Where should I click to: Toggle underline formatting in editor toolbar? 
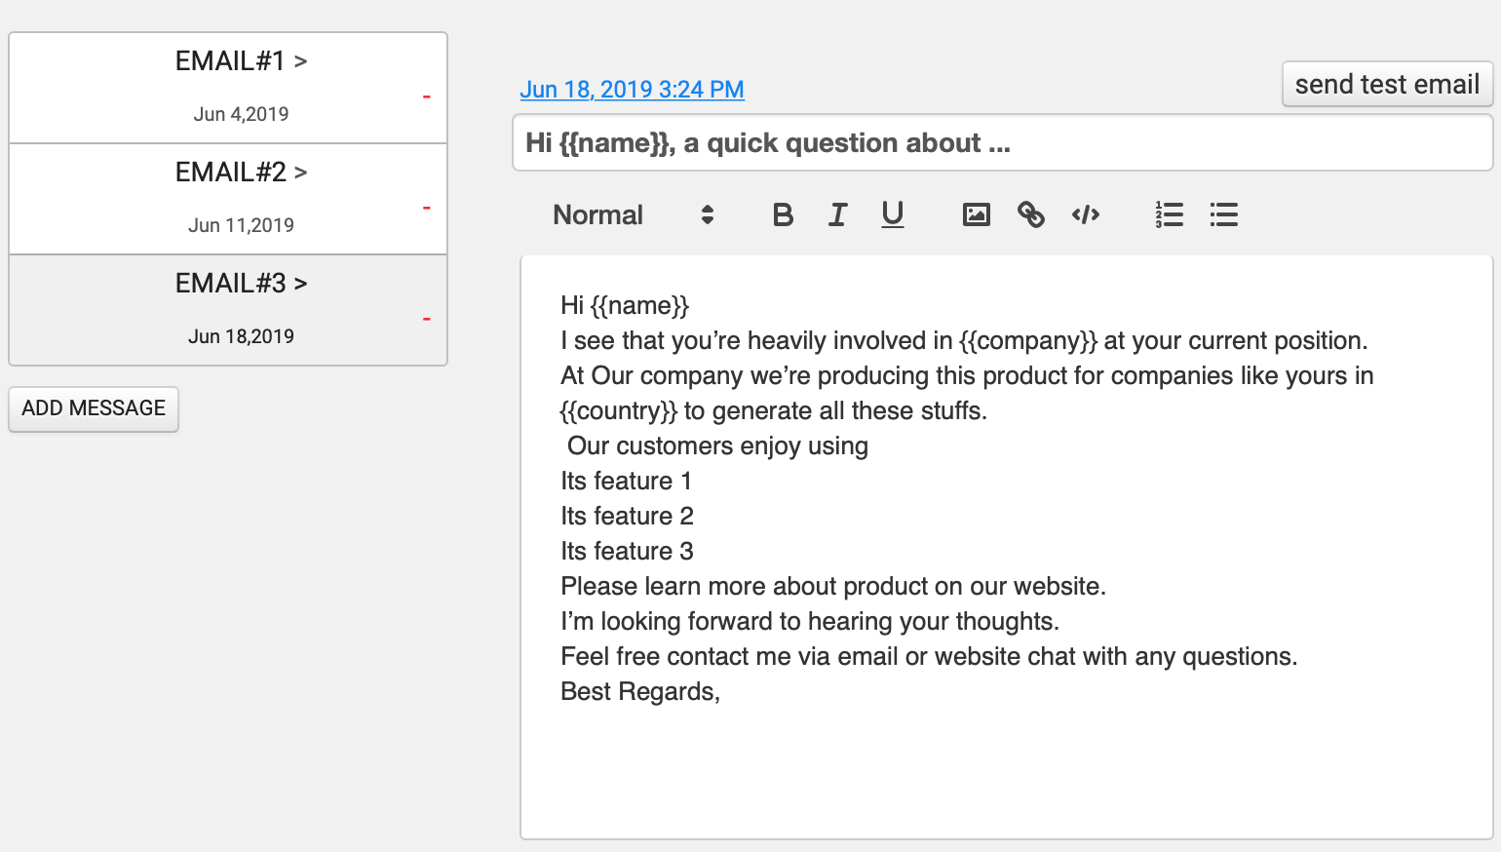[x=892, y=214]
